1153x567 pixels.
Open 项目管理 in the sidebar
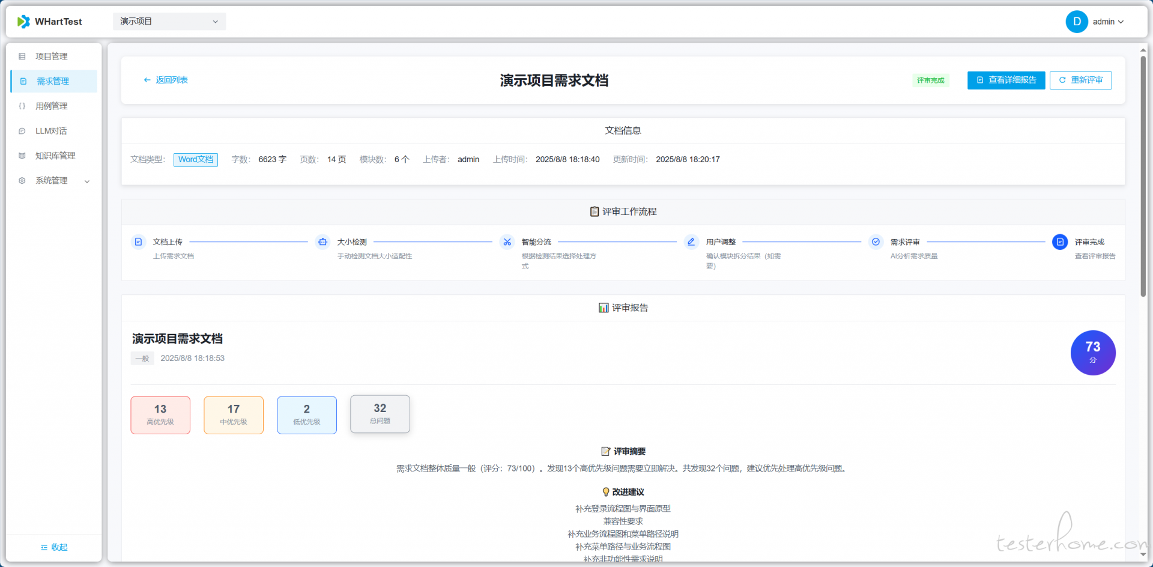click(x=52, y=56)
